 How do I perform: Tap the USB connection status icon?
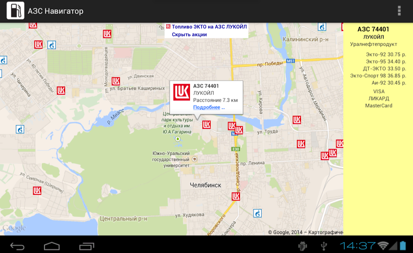tap(324, 246)
